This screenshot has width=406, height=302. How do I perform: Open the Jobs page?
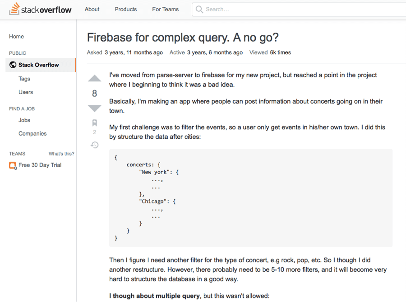pyautogui.click(x=24, y=120)
